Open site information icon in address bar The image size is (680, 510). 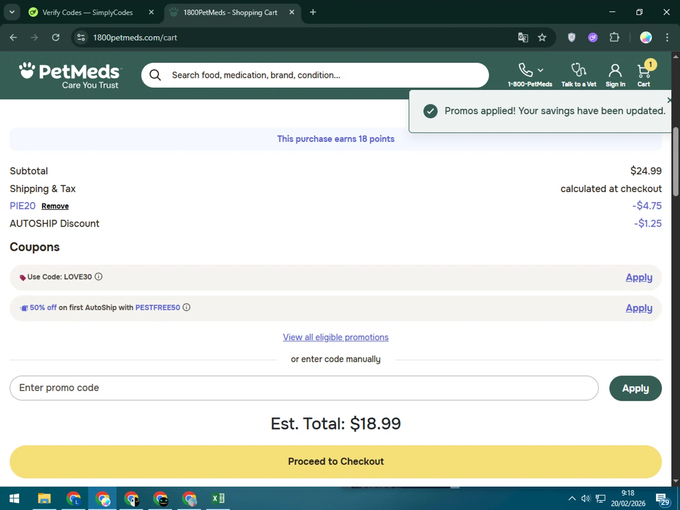tap(81, 38)
